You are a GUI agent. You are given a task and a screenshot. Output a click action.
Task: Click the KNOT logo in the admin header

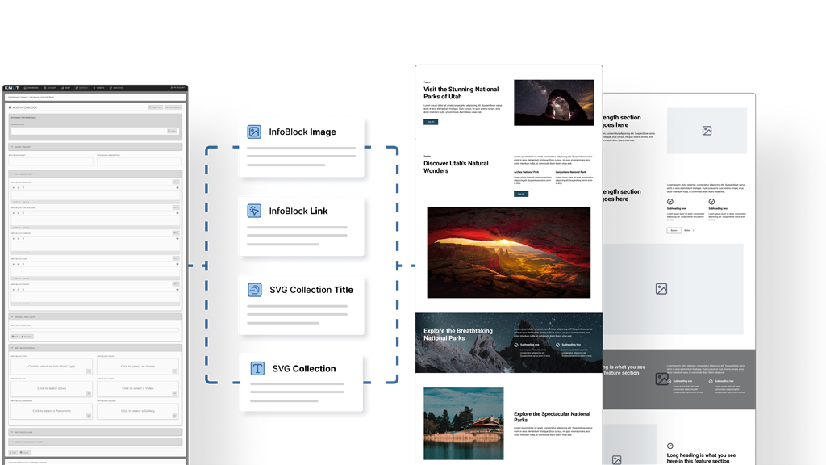coord(11,88)
